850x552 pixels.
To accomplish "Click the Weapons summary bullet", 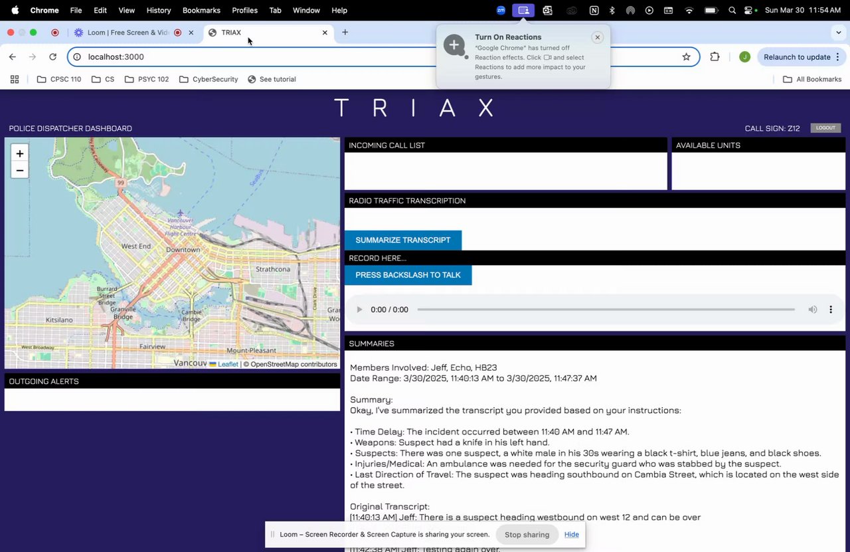I will [x=450, y=442].
